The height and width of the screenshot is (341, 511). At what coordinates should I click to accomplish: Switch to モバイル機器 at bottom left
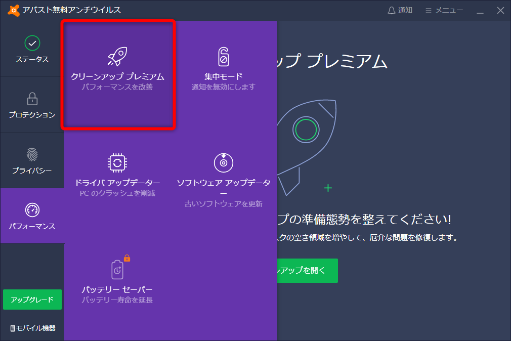(32, 328)
